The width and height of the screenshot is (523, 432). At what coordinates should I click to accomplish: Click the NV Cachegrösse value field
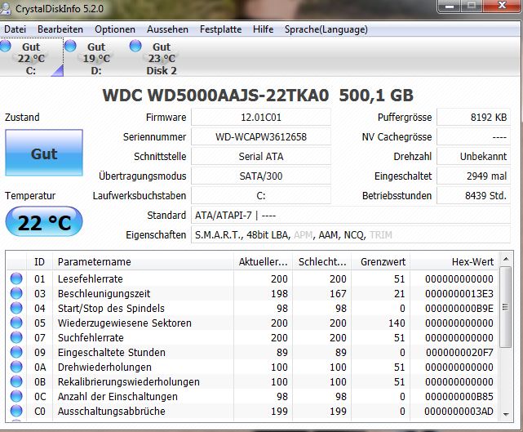click(473, 137)
